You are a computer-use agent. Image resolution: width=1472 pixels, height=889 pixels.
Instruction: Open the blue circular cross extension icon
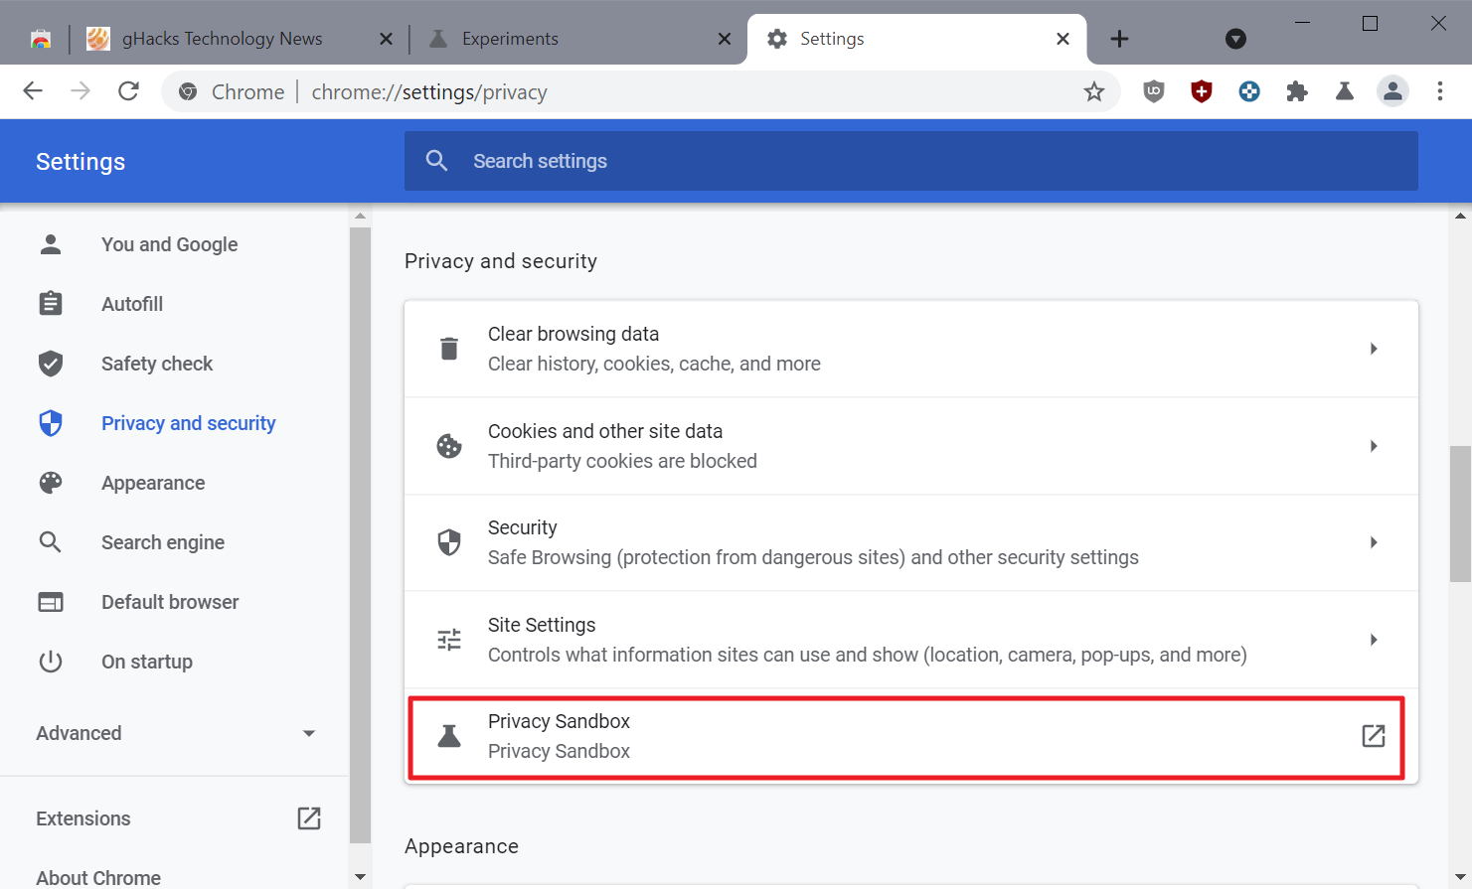1249,91
